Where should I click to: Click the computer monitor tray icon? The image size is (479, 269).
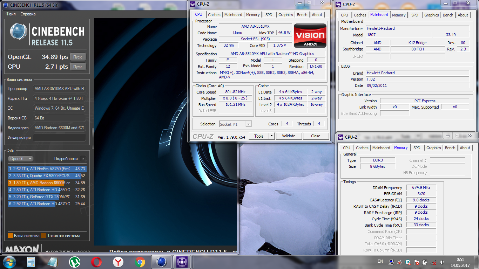pyautogui.click(x=391, y=262)
